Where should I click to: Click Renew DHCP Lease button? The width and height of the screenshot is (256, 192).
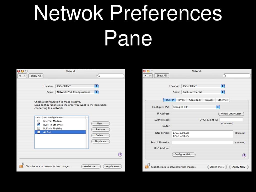(x=231, y=114)
